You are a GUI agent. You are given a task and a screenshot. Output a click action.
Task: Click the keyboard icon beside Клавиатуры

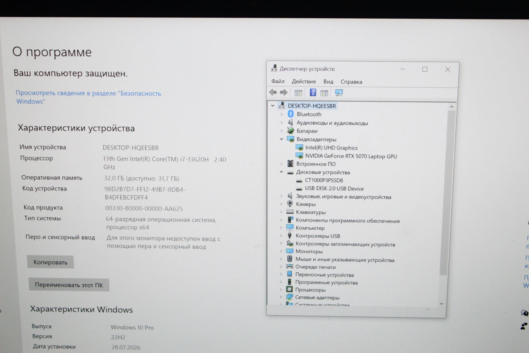(290, 212)
